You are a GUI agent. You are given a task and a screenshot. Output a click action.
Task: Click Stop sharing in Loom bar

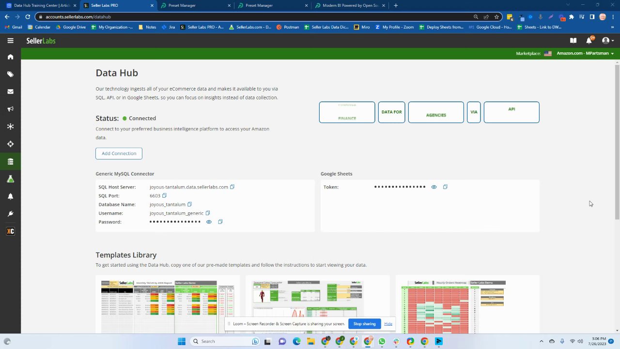(364, 324)
